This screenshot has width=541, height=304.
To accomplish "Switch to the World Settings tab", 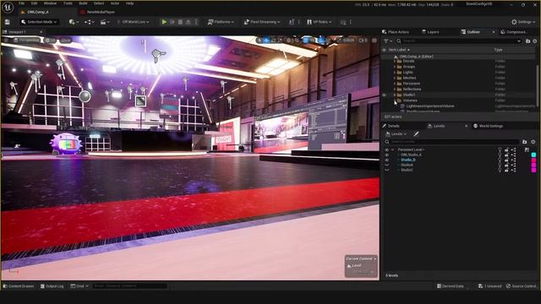I will [488, 126].
